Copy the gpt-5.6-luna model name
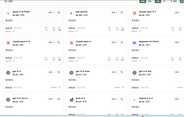The image size is (184, 117). click(122, 72)
